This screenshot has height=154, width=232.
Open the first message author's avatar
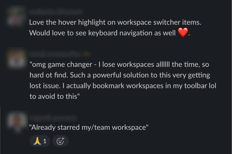coord(16,16)
